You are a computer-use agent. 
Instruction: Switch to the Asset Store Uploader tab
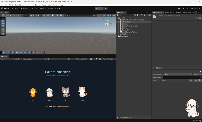pos(173,12)
